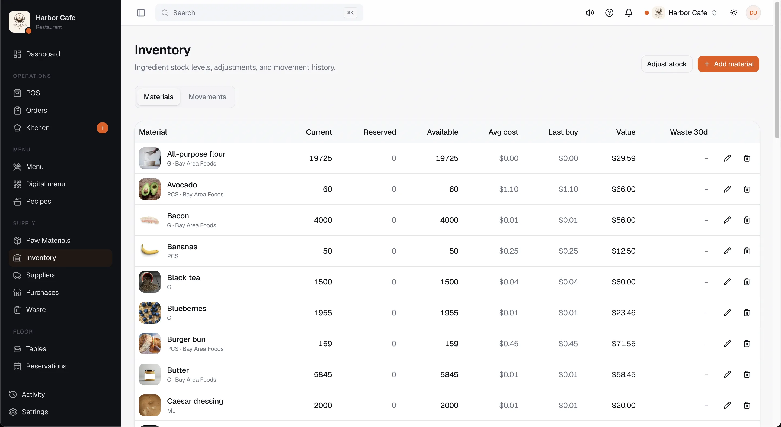Edit Bananas material
The image size is (781, 427).
click(727, 251)
